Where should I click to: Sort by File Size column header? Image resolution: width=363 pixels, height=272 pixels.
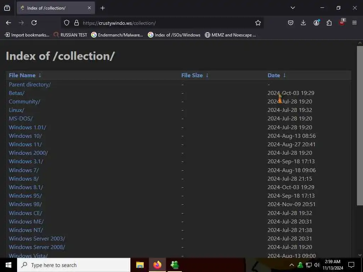point(192,75)
